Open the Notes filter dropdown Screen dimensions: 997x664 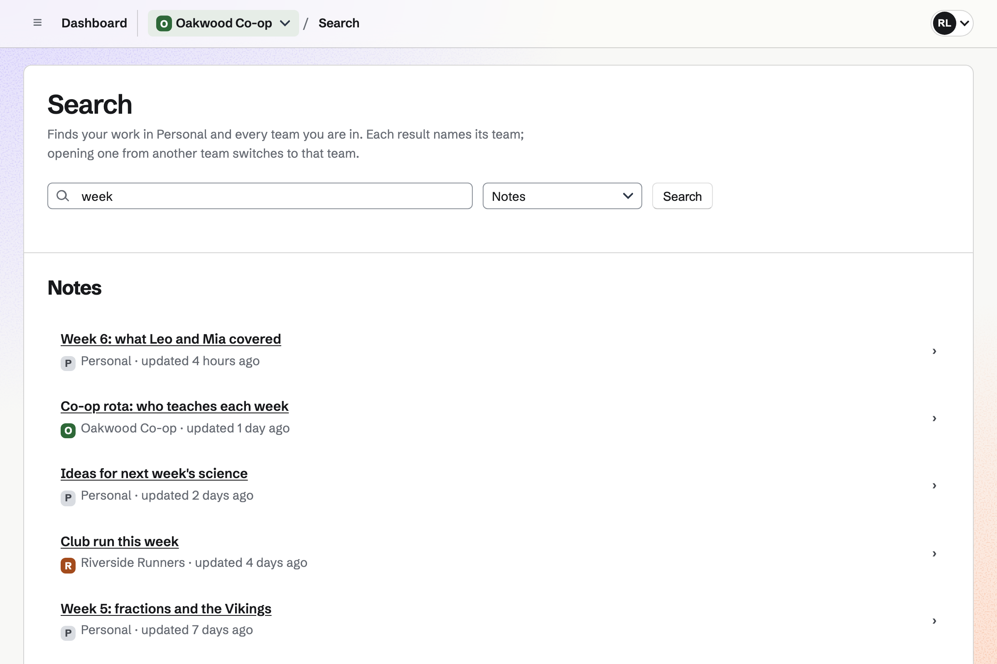(562, 196)
